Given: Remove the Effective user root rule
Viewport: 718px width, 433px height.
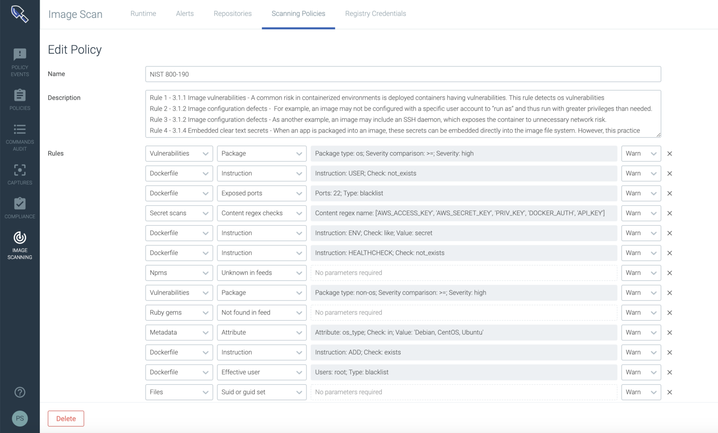Looking at the screenshot, I should (670, 372).
